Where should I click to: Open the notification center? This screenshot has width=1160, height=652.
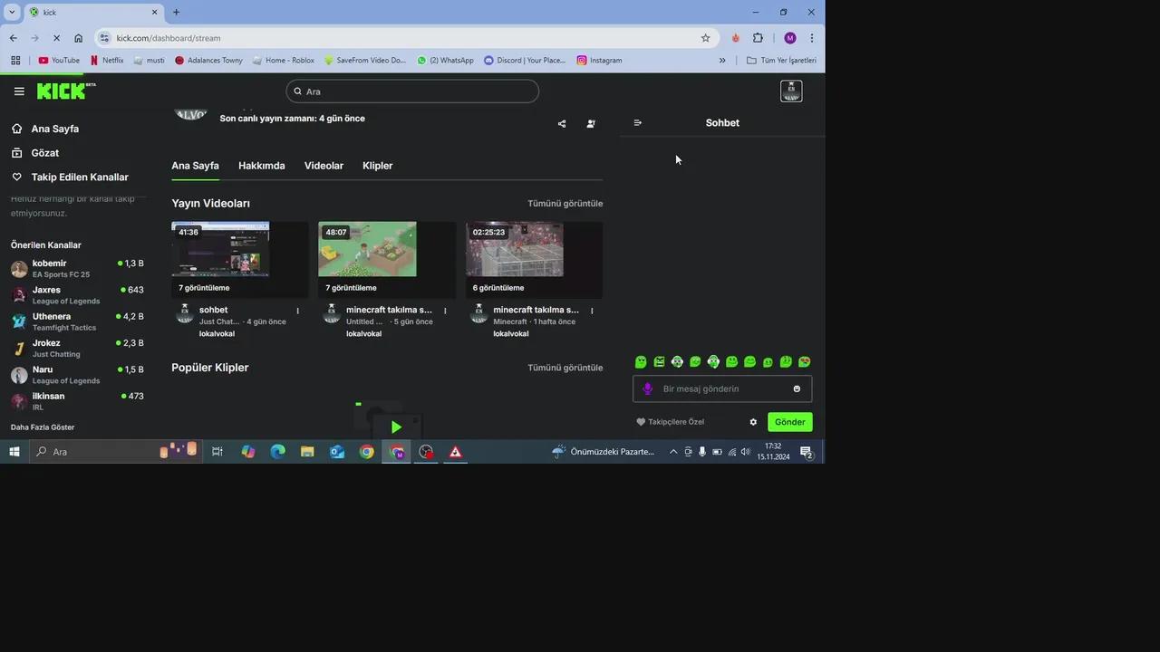click(806, 452)
